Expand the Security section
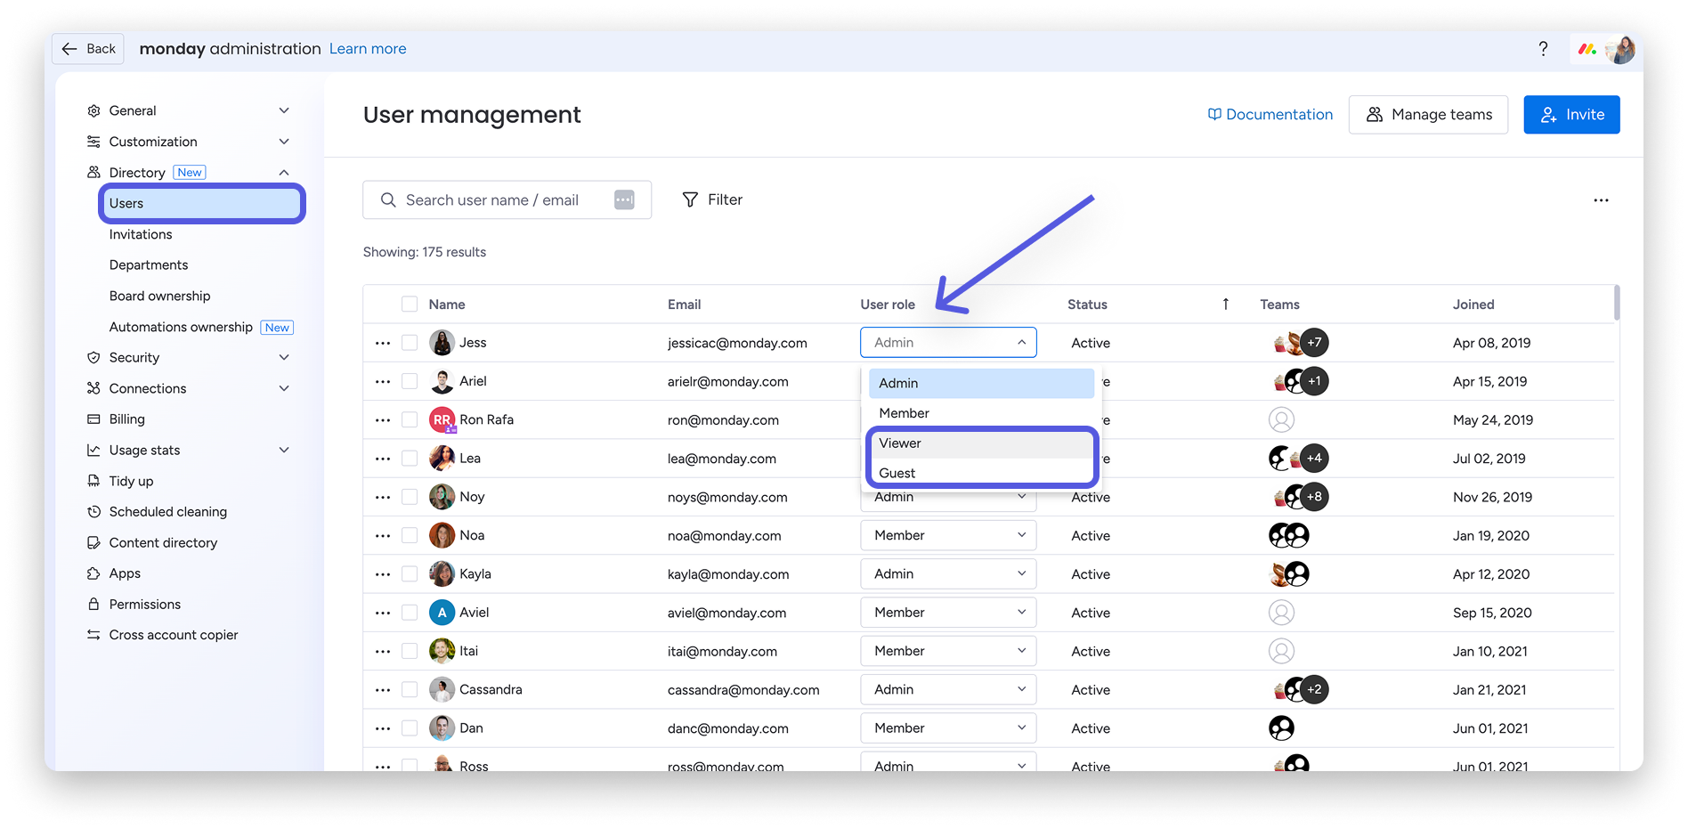Image resolution: width=1688 pixels, height=829 pixels. point(284,357)
